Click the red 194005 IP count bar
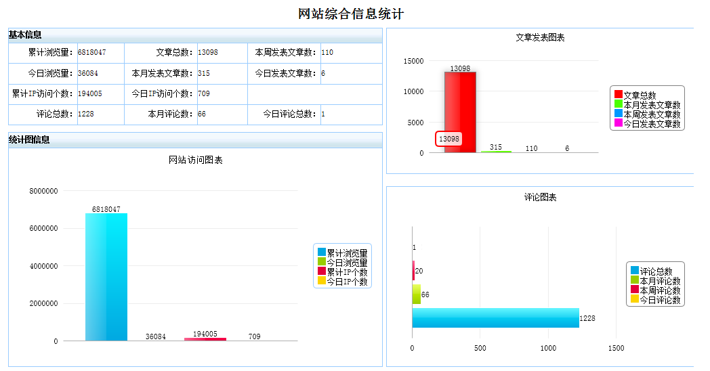 coord(205,339)
